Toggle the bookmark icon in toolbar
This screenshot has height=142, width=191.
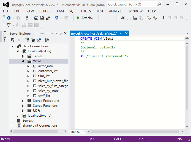coord(163,18)
